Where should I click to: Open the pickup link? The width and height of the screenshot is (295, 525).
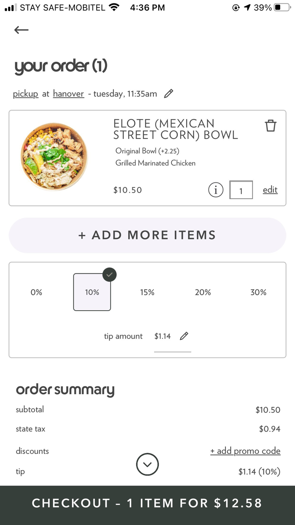[x=25, y=93]
